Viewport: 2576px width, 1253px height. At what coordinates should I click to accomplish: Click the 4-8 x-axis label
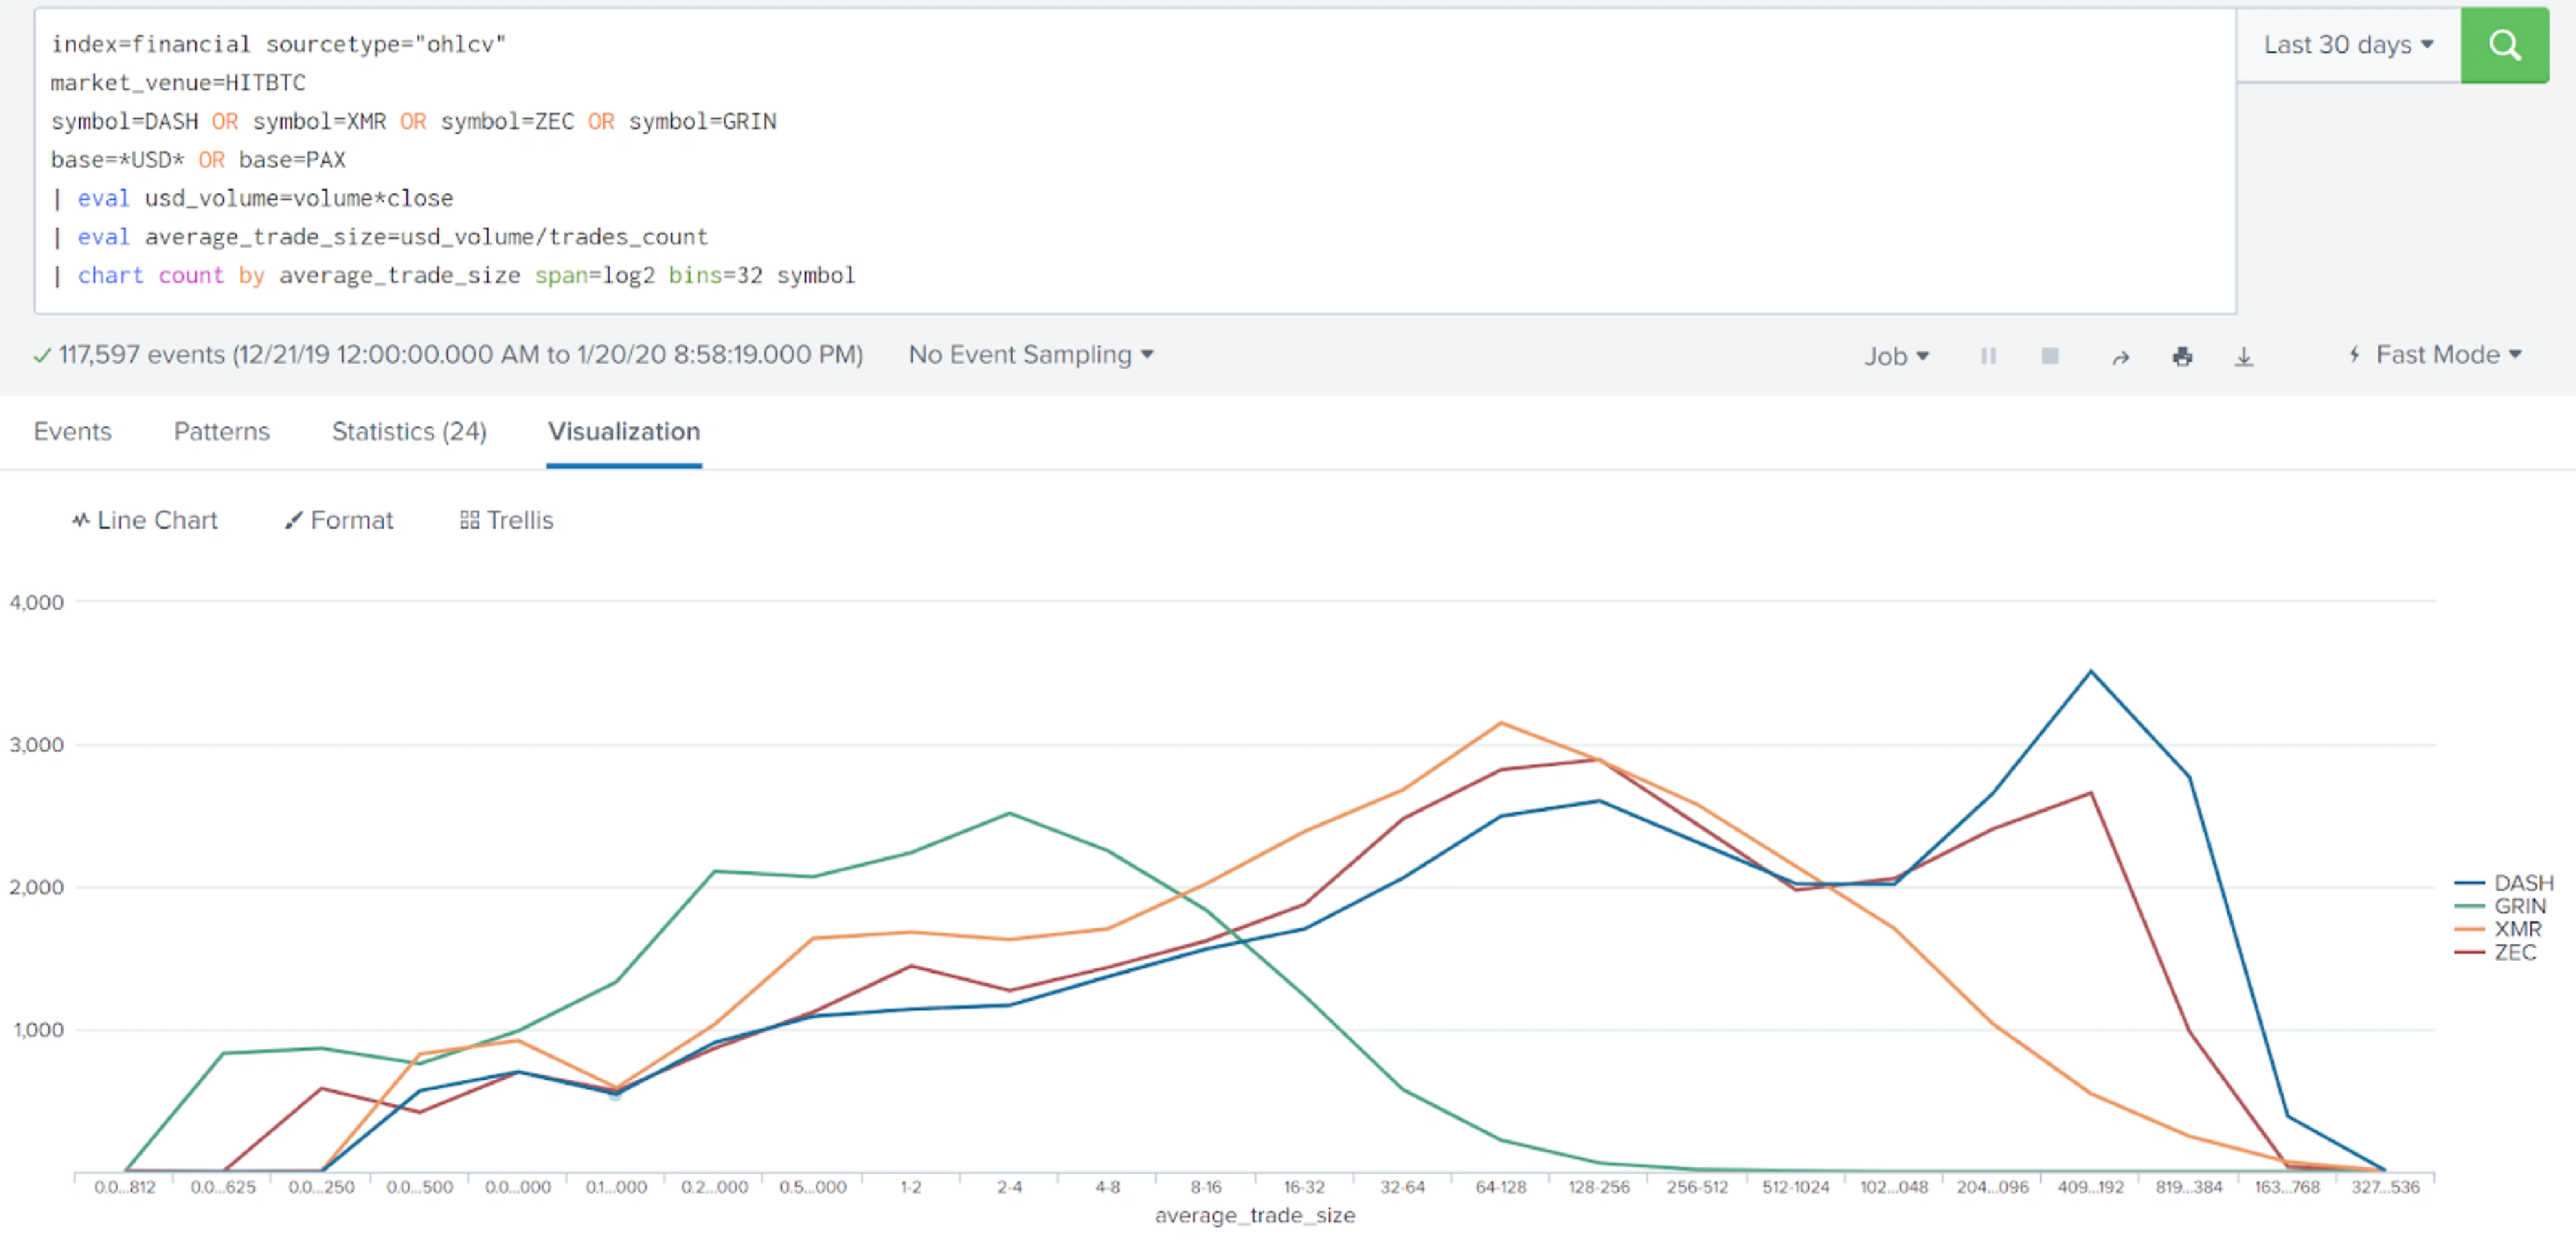coord(1107,1187)
